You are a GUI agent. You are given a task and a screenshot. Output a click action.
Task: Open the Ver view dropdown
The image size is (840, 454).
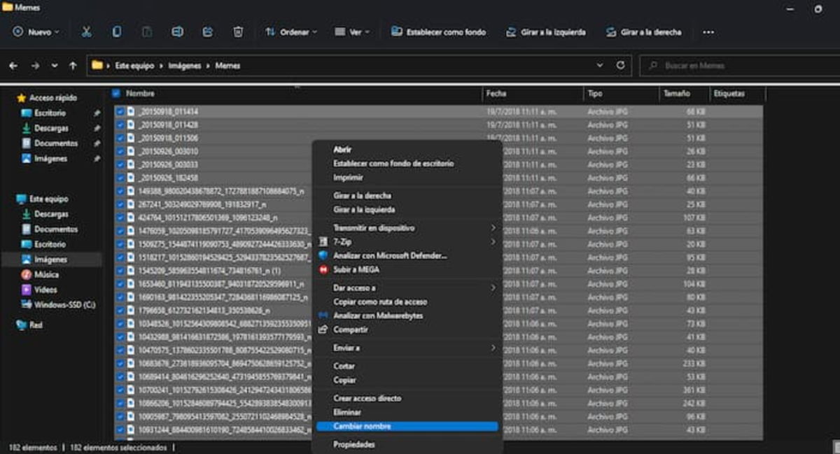tap(351, 32)
